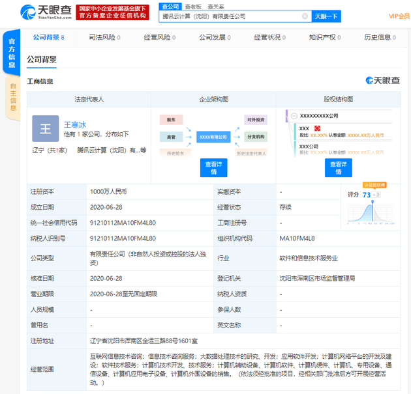Open the 司法风险 tab
The image size is (411, 394).
[x=104, y=37]
